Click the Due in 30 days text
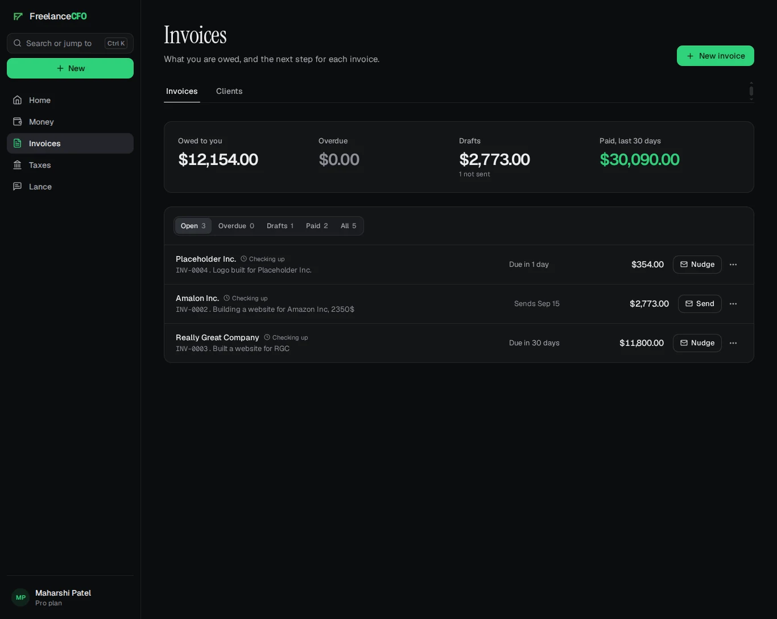 (534, 343)
